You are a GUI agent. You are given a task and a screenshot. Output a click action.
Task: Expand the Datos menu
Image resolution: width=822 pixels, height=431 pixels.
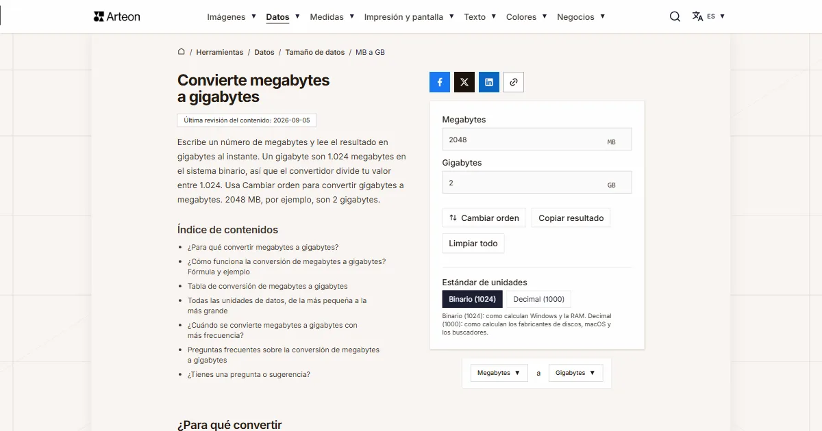tap(283, 16)
